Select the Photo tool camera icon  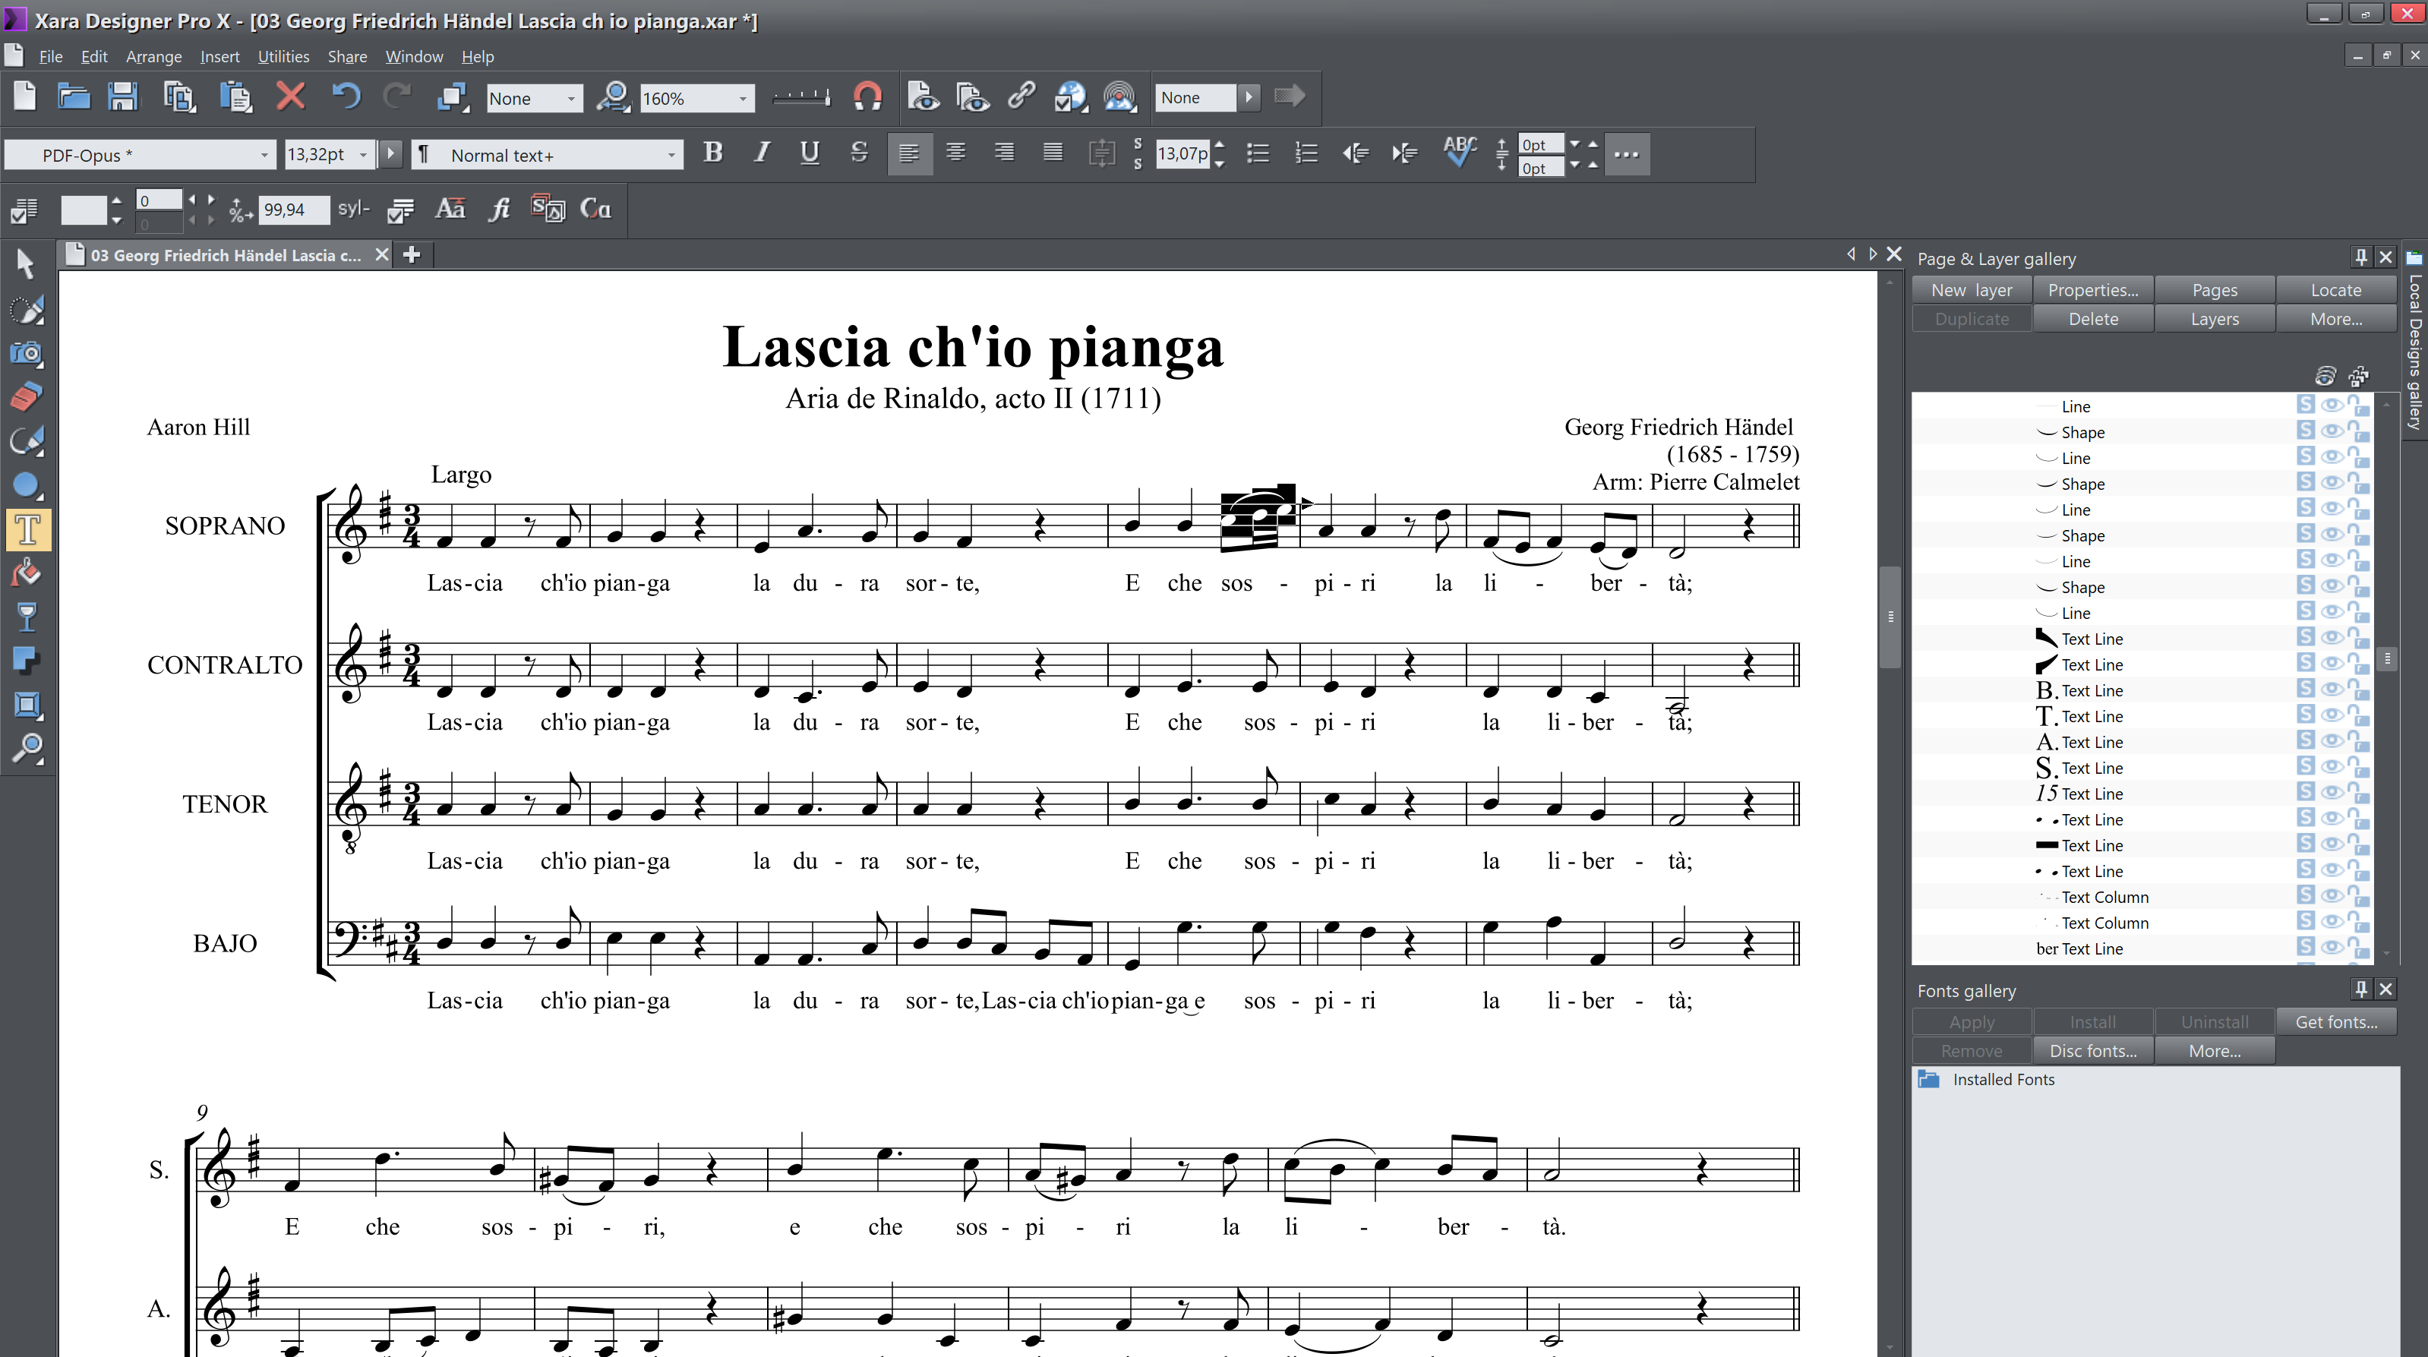[27, 352]
